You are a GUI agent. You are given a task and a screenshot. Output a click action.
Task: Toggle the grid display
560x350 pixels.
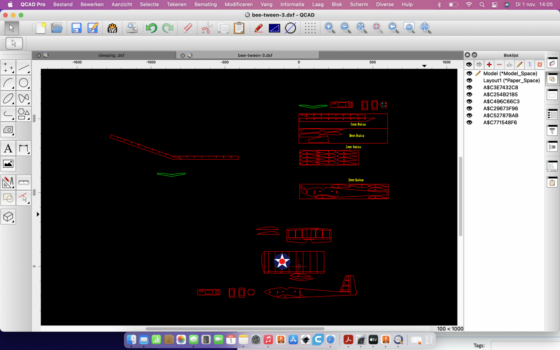[310, 28]
